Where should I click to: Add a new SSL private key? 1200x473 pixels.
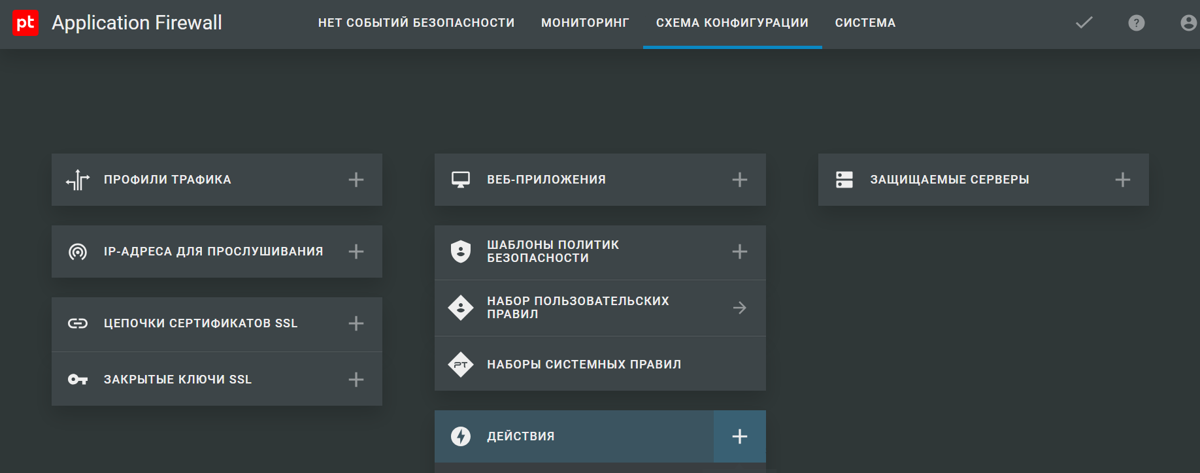pos(356,380)
